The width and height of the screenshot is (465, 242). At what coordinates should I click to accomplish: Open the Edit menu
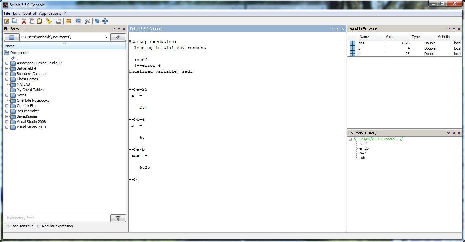(16, 13)
